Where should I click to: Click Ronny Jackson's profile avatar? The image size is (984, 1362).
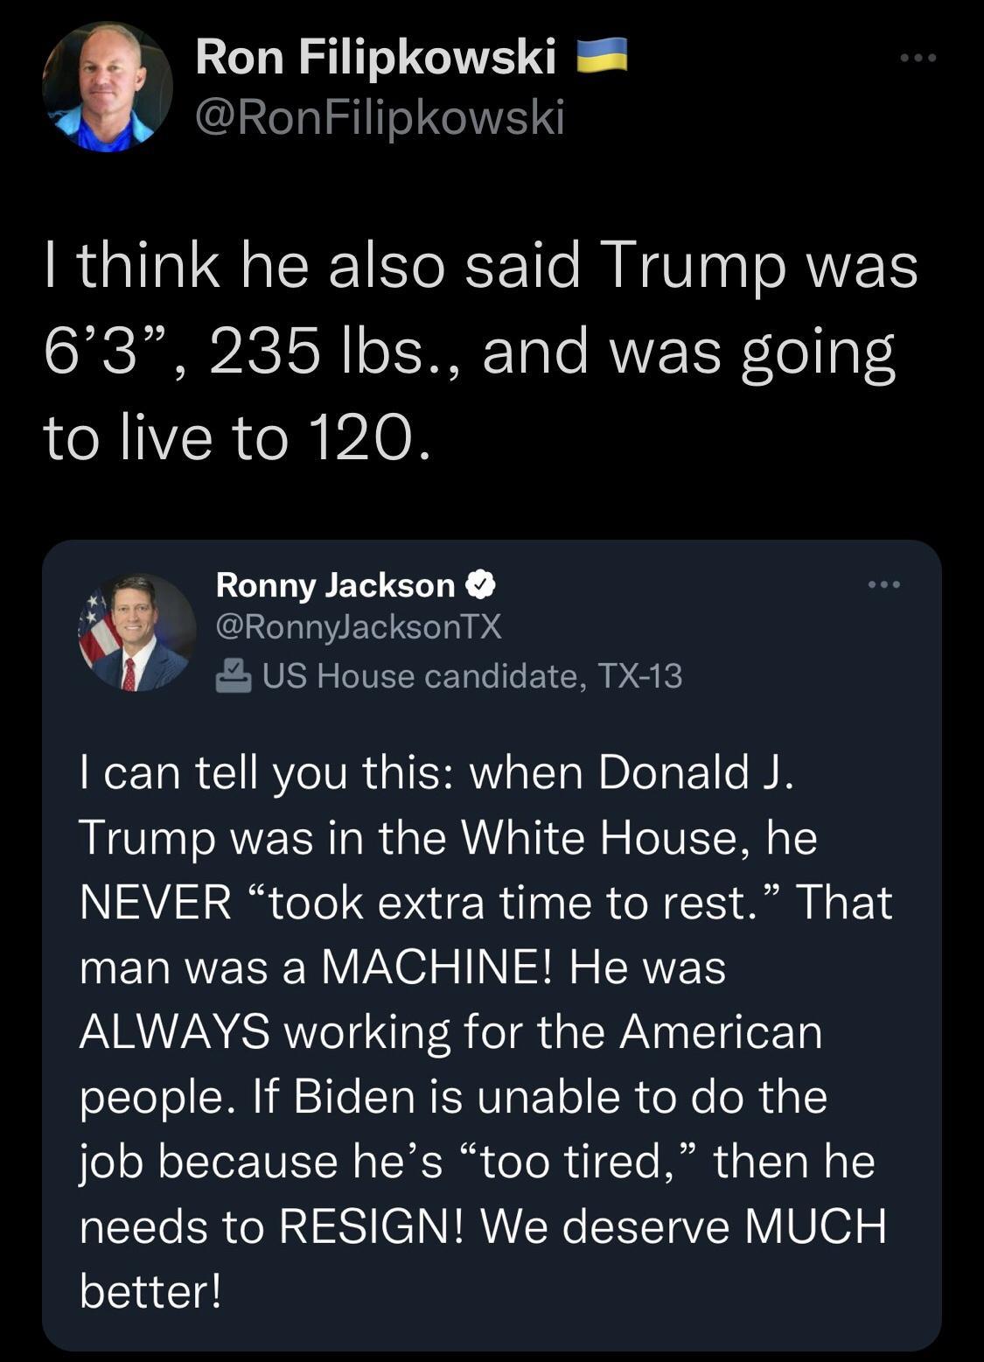point(135,632)
